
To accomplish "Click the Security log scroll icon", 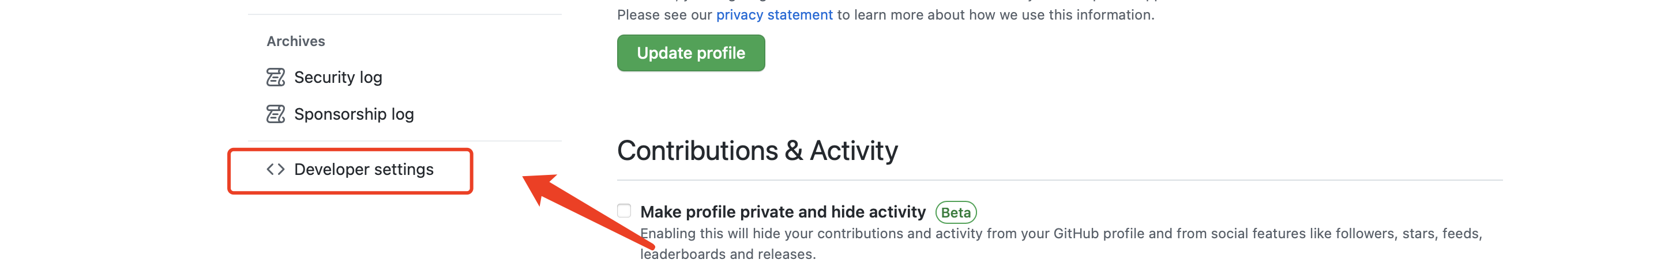I will (x=275, y=78).
